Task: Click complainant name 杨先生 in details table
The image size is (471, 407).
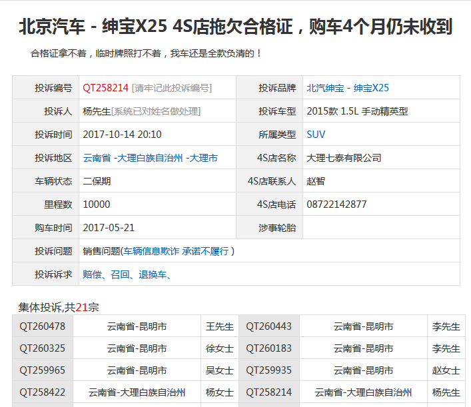Action: point(97,111)
